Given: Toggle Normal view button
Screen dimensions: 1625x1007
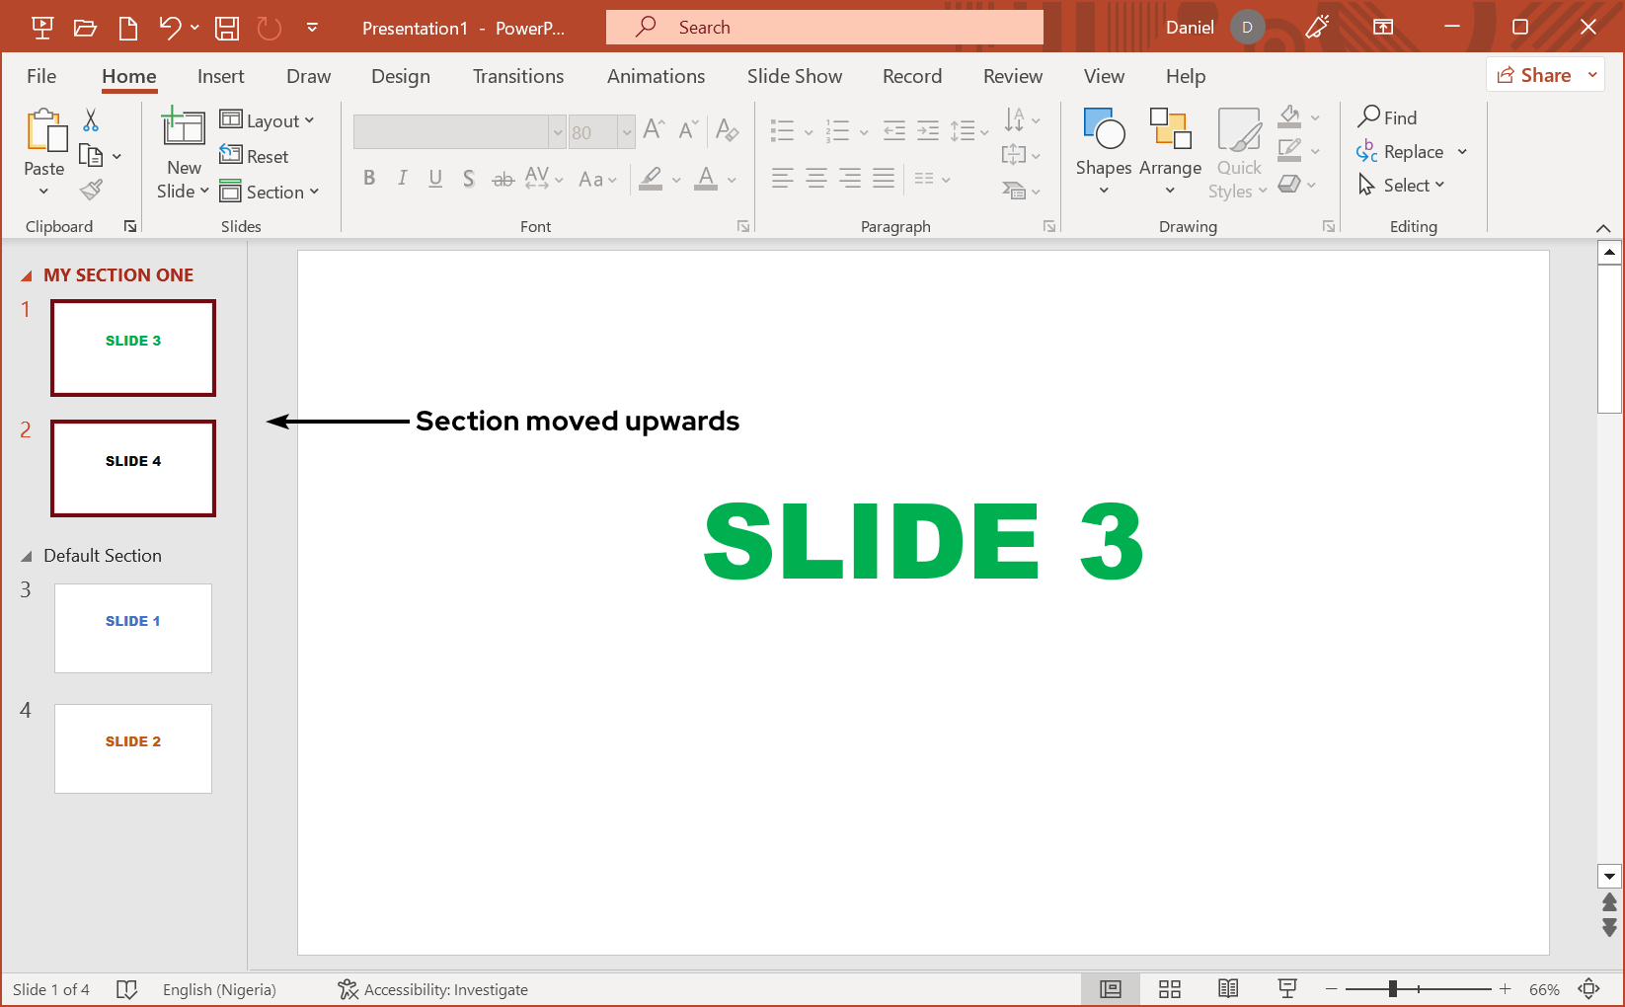Looking at the screenshot, I should [x=1111, y=989].
